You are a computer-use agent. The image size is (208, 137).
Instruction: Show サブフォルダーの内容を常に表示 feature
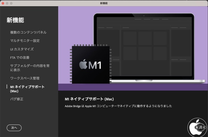pos(30,68)
